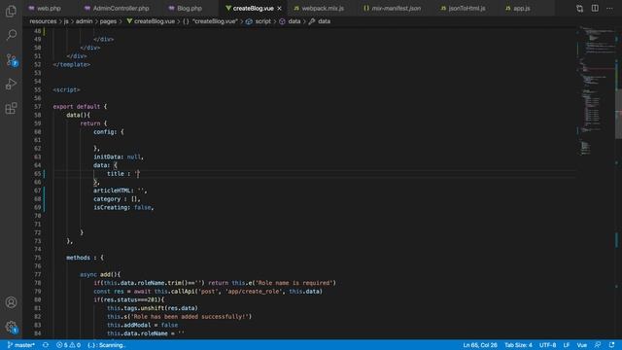Click the minimap code overview

[596, 91]
